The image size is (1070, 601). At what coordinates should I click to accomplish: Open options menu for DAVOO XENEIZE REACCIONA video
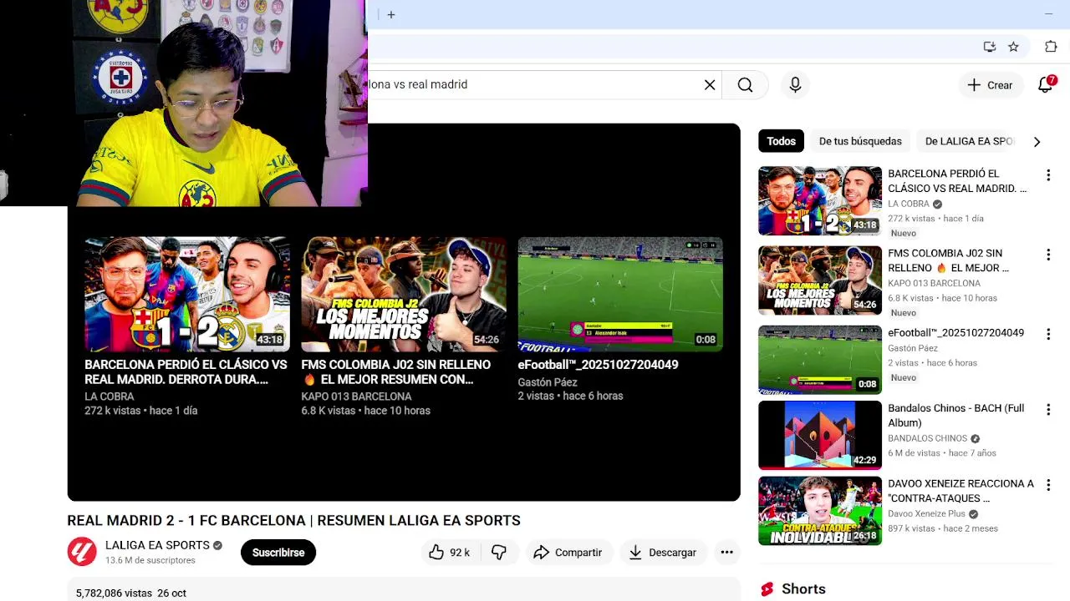pos(1047,485)
